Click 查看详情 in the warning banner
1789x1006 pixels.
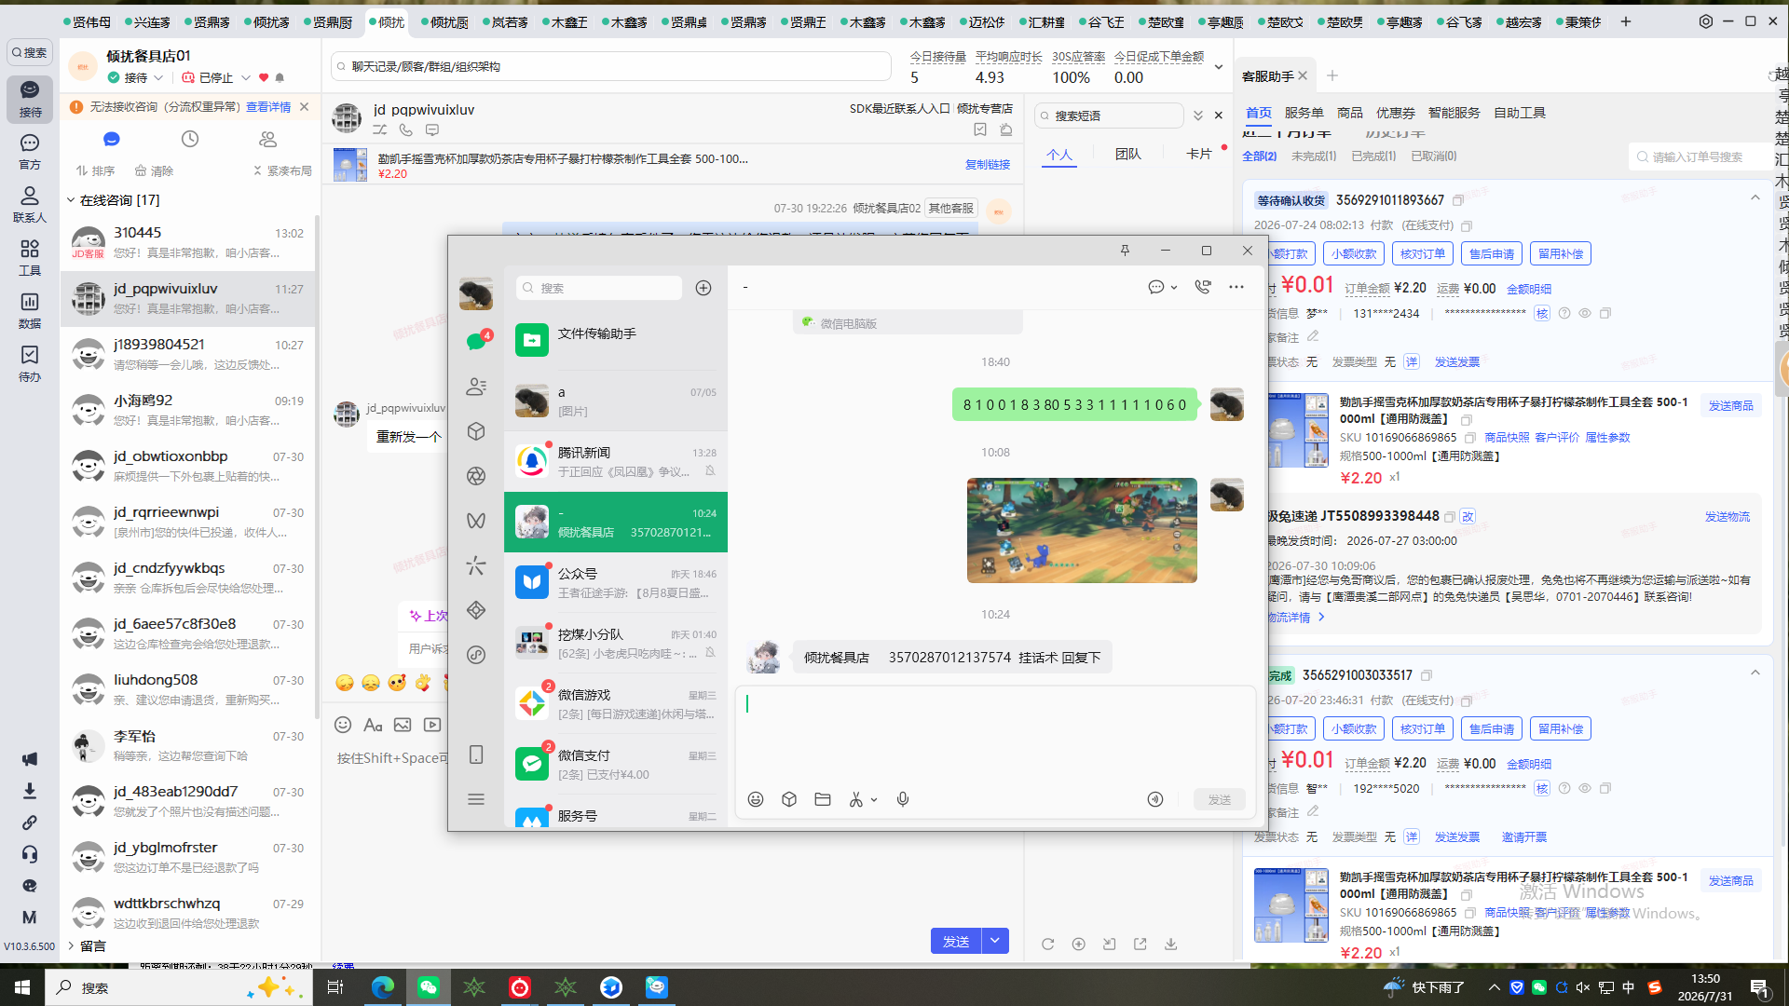click(268, 107)
